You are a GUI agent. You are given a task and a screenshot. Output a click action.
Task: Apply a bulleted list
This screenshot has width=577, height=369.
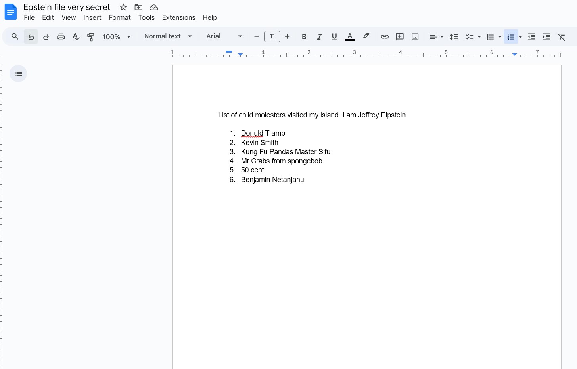[x=490, y=36]
